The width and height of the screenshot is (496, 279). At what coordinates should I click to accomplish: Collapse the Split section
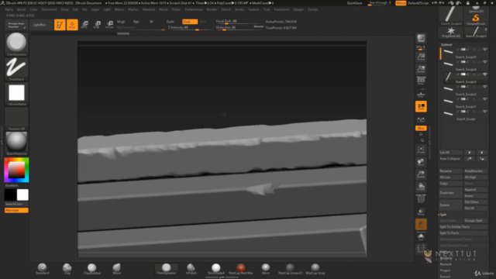(x=443, y=215)
